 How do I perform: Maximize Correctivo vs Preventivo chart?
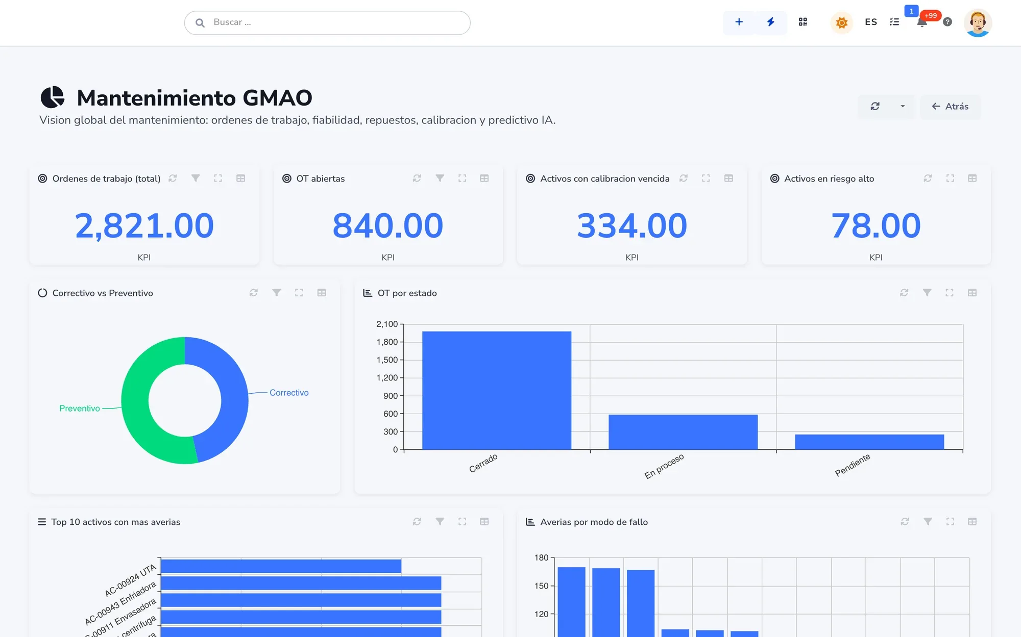299,292
